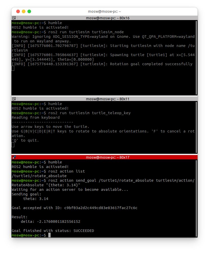This screenshot has height=253, width=209.
Task: Click 'ros2 run turtlesim turtlesim_node' command text
Action: pyautogui.click(x=86, y=32)
